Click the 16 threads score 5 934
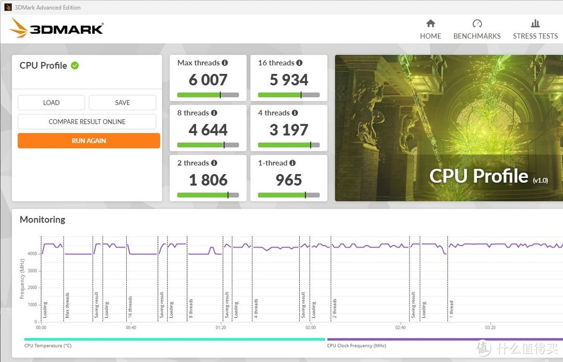The width and height of the screenshot is (563, 362). pyautogui.click(x=289, y=80)
